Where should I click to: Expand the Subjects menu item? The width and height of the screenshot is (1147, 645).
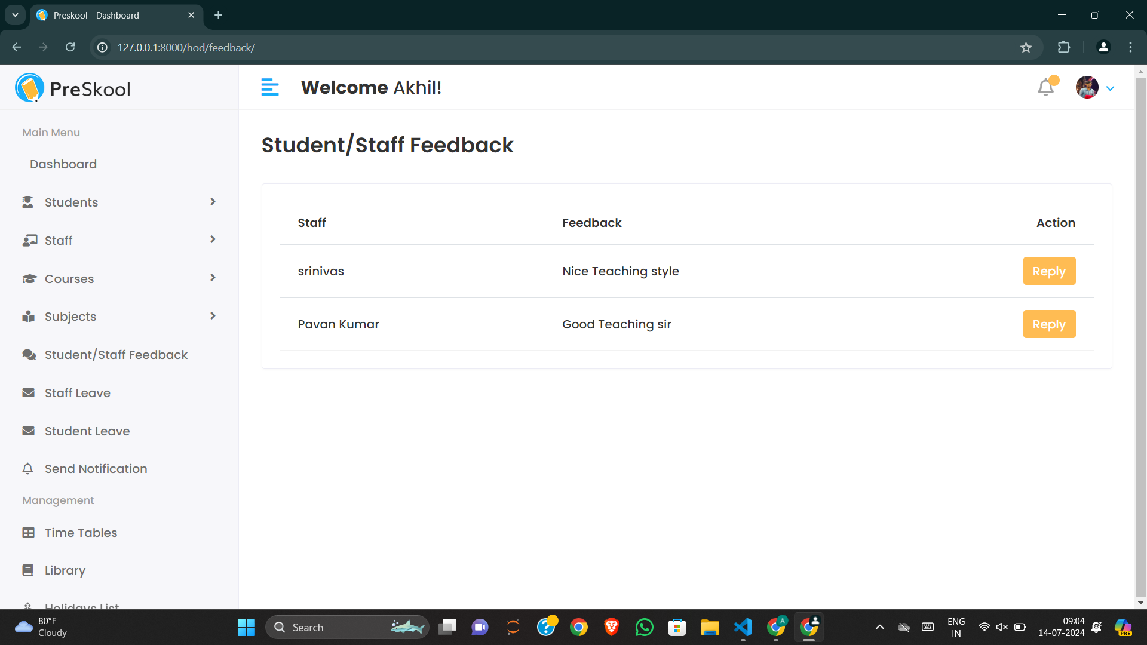click(x=70, y=317)
